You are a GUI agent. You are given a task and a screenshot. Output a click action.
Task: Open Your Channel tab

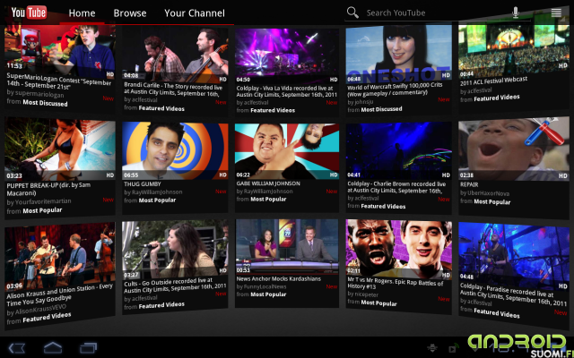pyautogui.click(x=195, y=13)
